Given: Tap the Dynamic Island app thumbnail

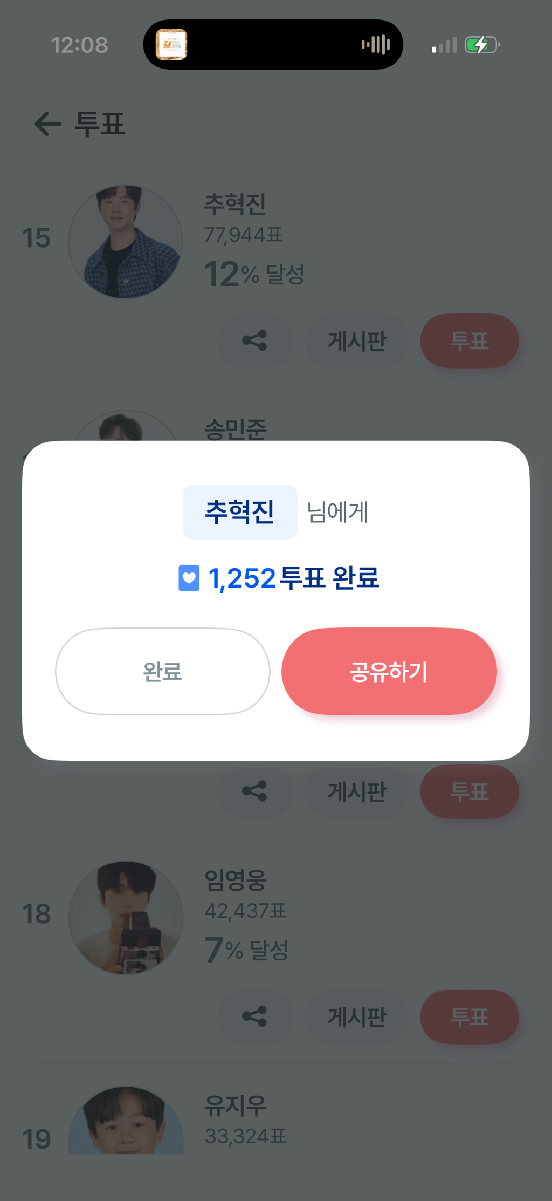Looking at the screenshot, I should click(171, 44).
